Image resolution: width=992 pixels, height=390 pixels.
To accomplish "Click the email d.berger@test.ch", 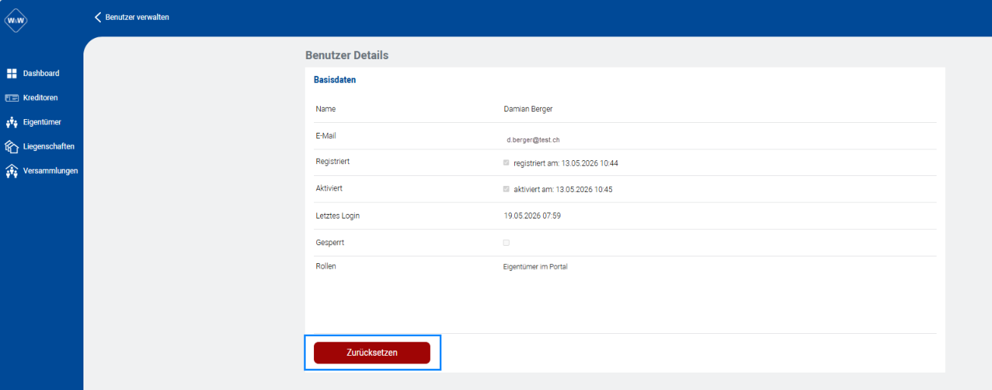I will pyautogui.click(x=533, y=140).
